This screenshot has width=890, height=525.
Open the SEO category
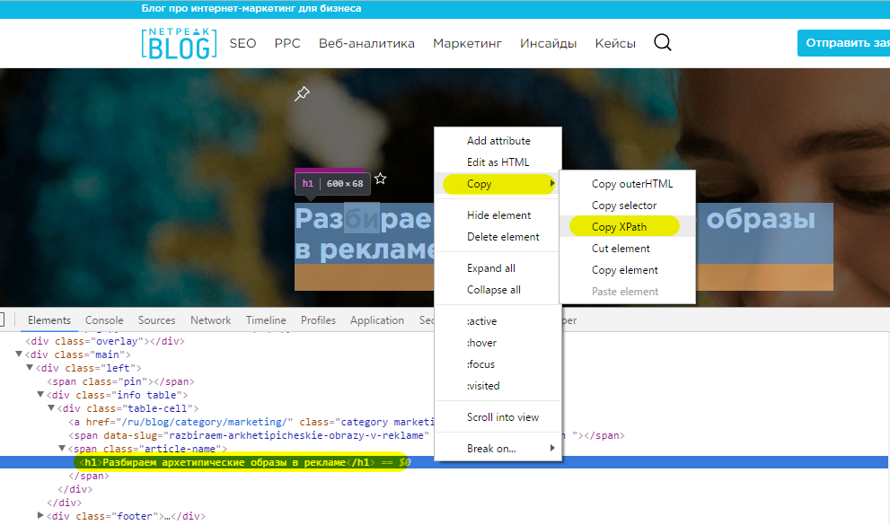point(243,43)
